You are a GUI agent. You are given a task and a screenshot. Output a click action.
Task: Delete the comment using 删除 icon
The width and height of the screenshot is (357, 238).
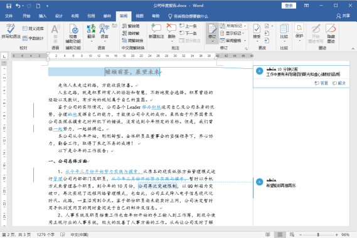(171, 28)
